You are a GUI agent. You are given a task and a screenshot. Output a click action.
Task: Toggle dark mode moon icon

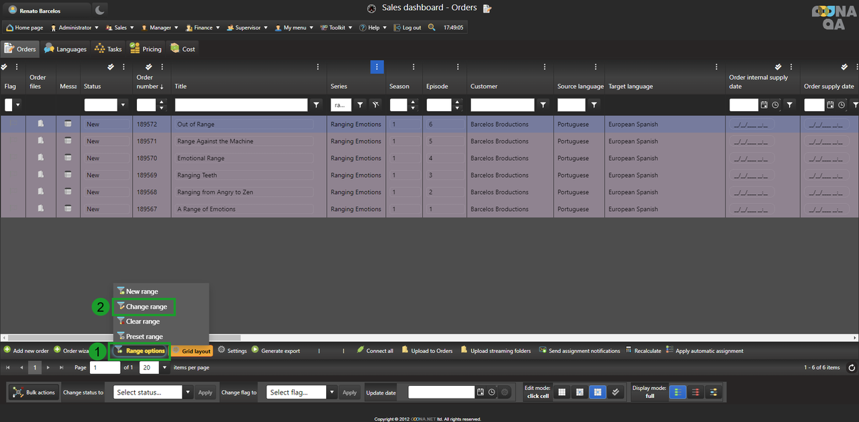(x=99, y=10)
